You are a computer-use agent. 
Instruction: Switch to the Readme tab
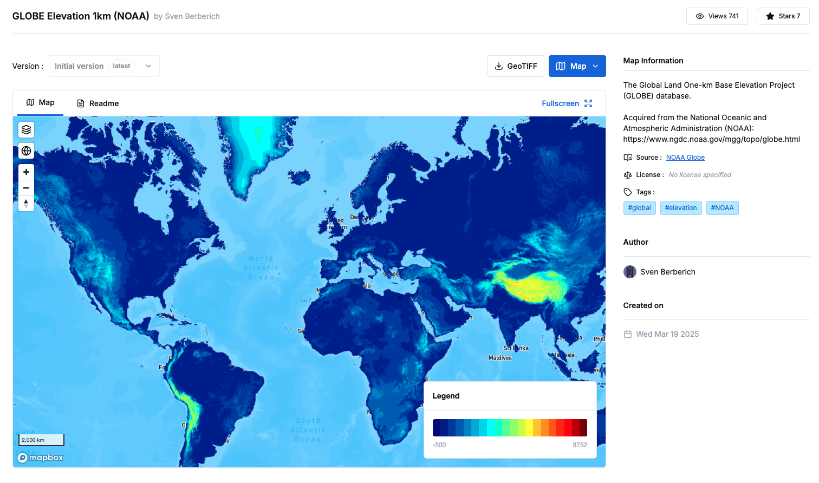(97, 103)
